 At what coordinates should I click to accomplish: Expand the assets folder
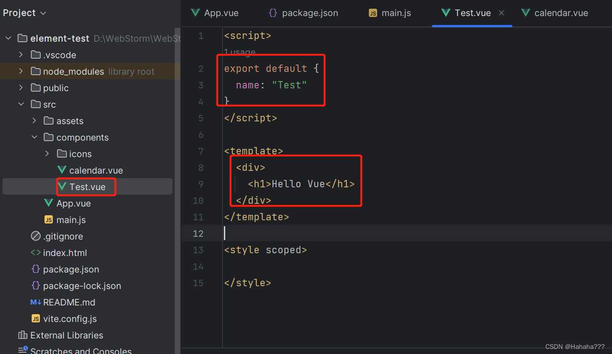pos(34,121)
